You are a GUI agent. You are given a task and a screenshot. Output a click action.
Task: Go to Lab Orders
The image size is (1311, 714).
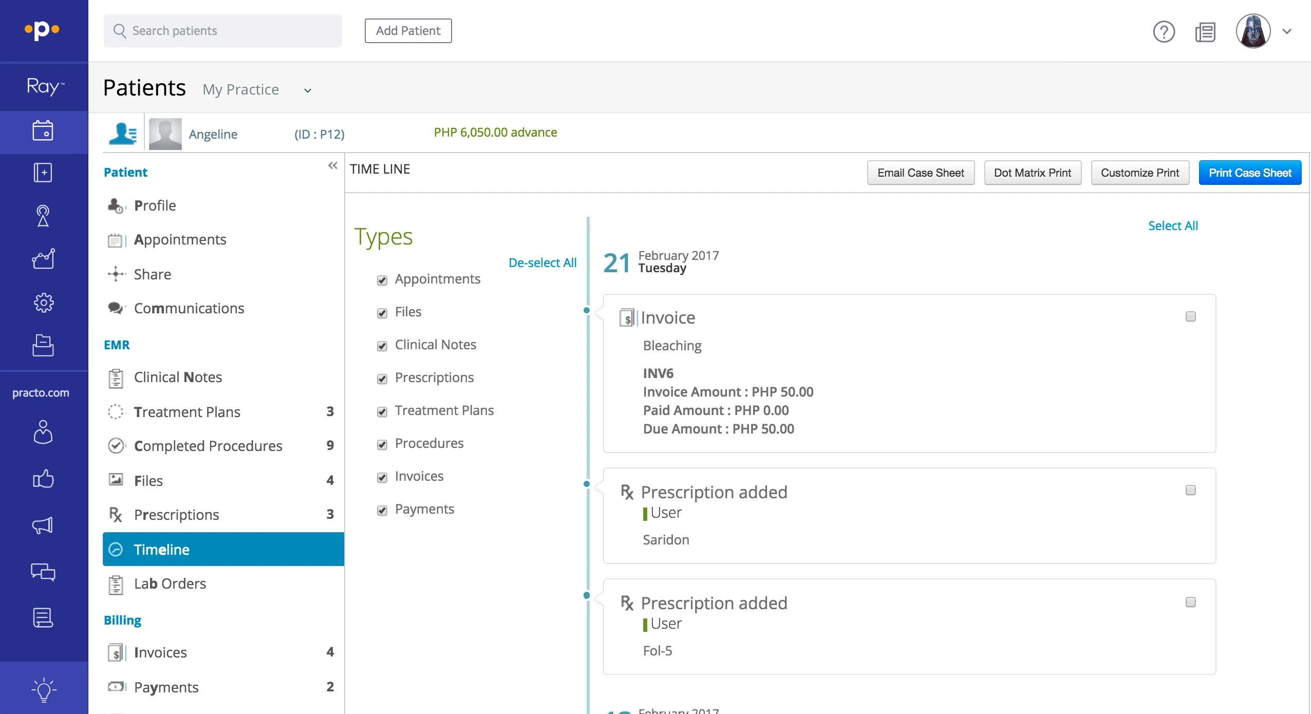223,584
